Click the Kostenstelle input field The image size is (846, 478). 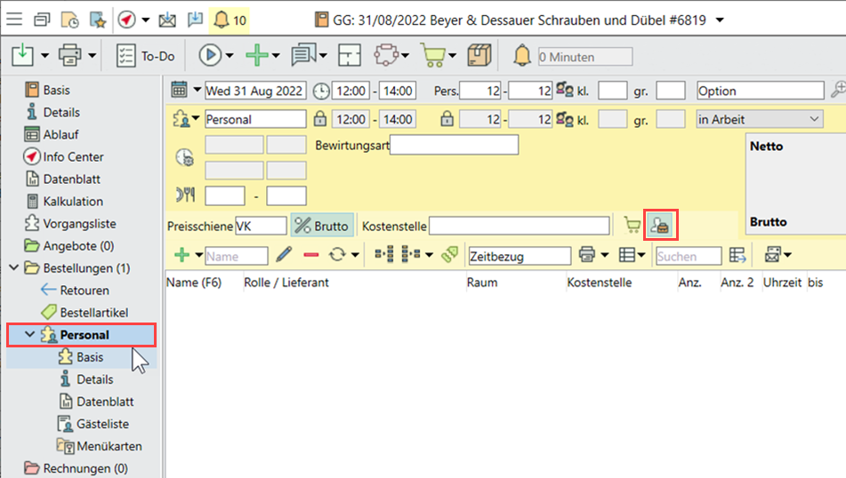click(x=520, y=226)
